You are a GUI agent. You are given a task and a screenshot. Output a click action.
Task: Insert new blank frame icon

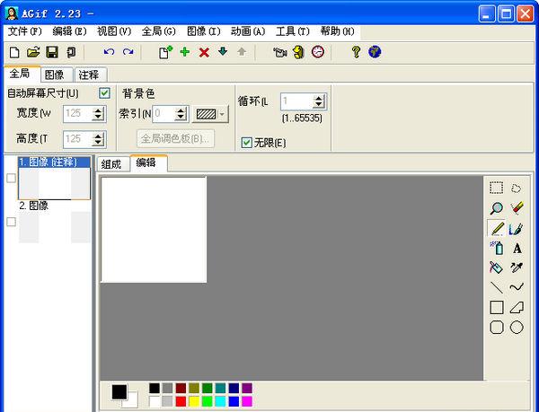165,52
